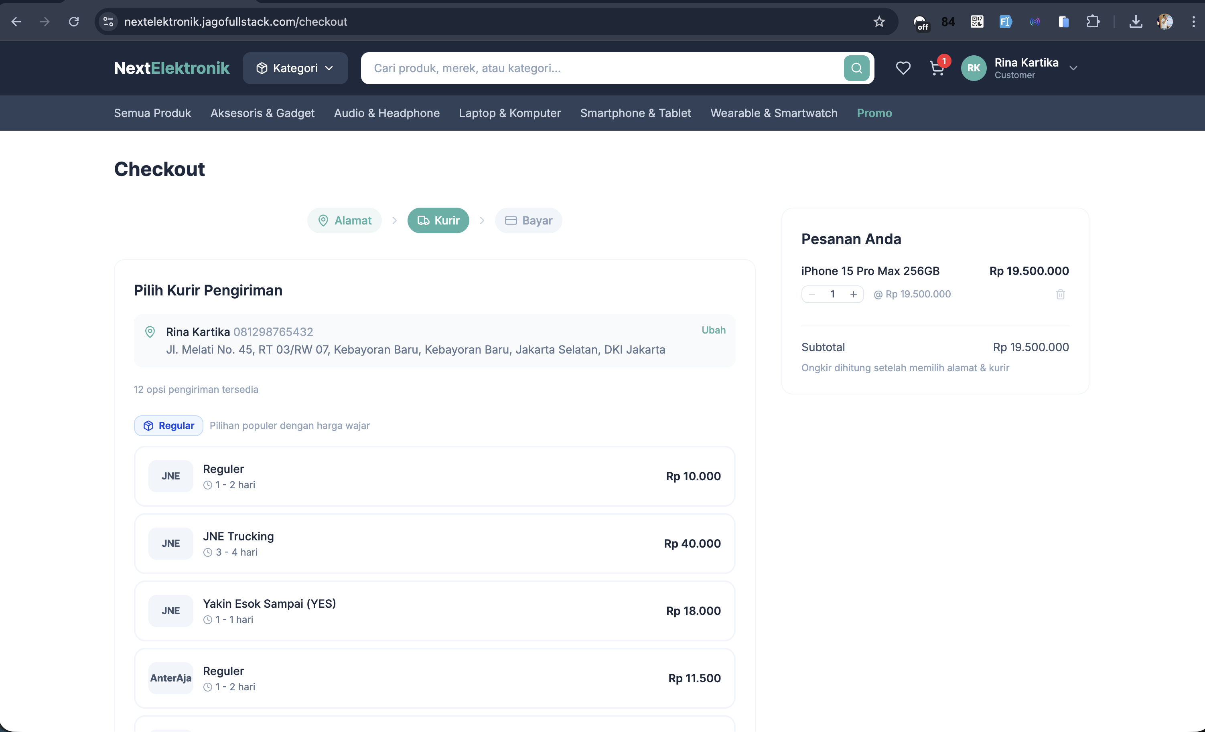Screen dimensions: 1205x732
Task: Open Aksesoris & Gadget category
Action: (x=262, y=113)
